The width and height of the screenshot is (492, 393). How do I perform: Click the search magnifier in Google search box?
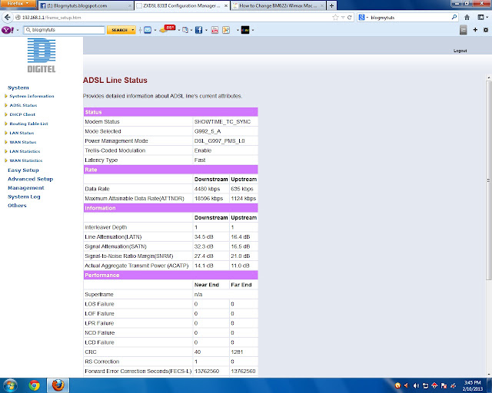tap(454, 17)
